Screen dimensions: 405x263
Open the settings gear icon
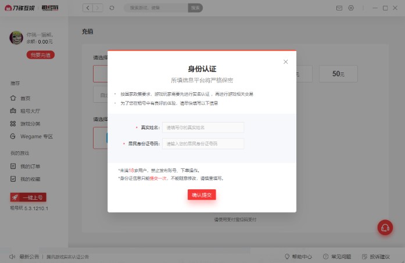[351, 8]
